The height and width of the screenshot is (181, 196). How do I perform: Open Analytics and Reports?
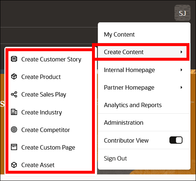pyautogui.click(x=144, y=105)
